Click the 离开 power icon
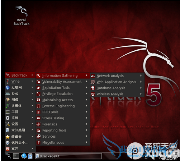 pos(8,149)
